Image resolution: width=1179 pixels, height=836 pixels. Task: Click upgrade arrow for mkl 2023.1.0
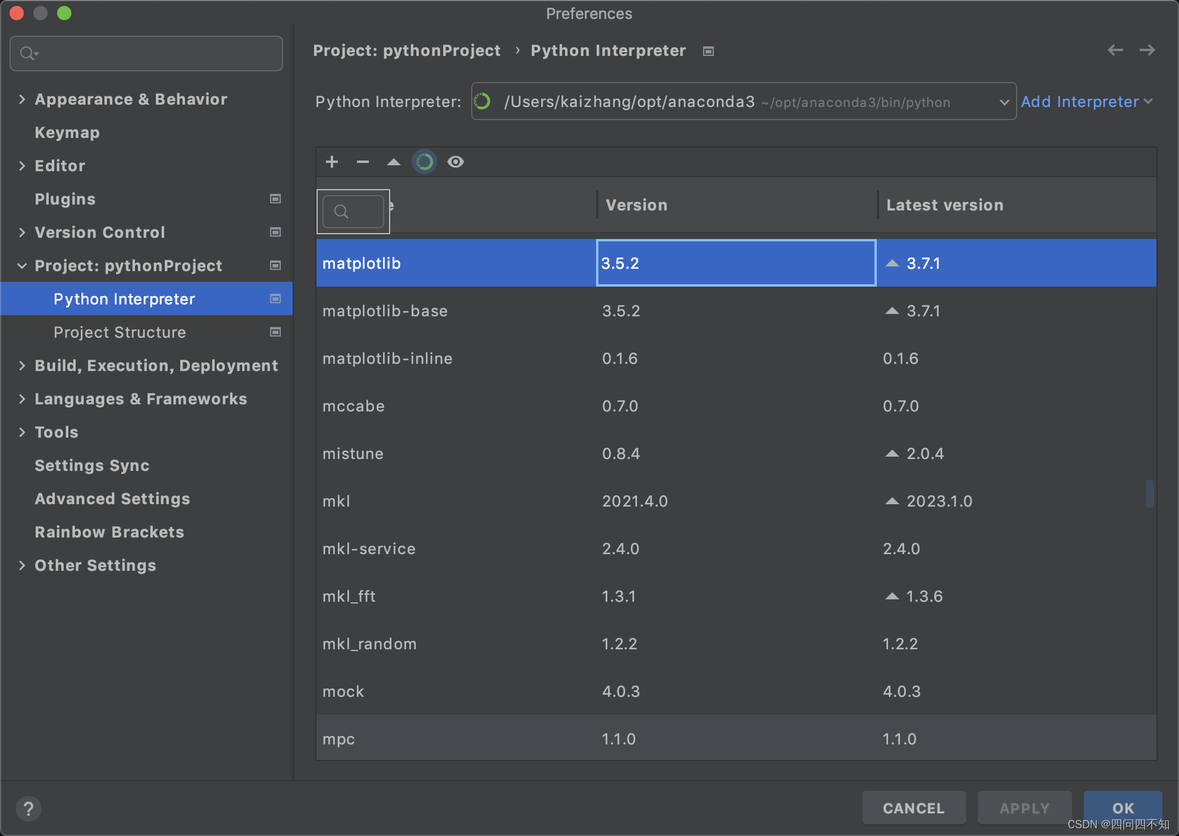coord(892,501)
